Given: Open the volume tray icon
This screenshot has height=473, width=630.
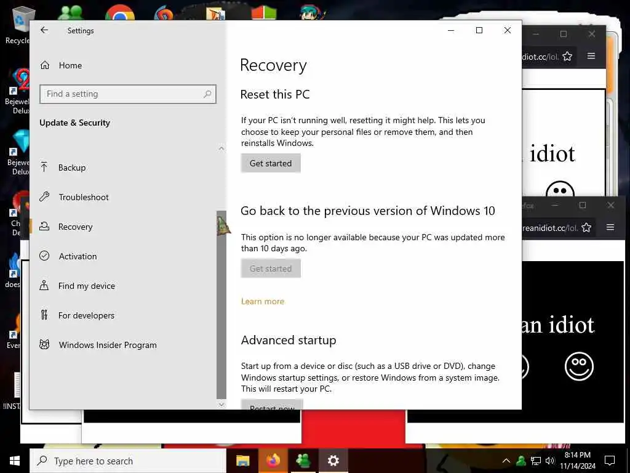Looking at the screenshot, I should [550, 461].
